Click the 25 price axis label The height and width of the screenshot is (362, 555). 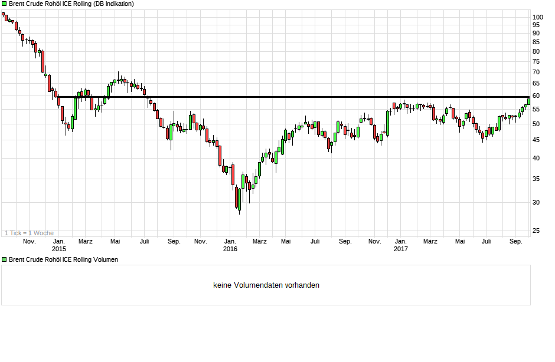[x=536, y=231]
